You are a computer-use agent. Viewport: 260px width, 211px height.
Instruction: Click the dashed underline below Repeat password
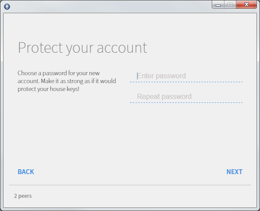(x=186, y=102)
